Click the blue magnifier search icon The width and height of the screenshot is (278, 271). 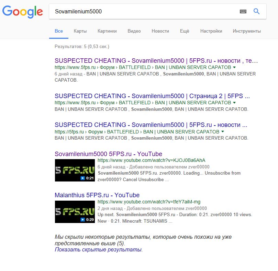[x=256, y=11]
